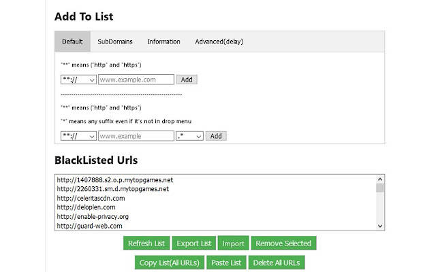Click Add button next to www.example.com field

click(x=187, y=80)
